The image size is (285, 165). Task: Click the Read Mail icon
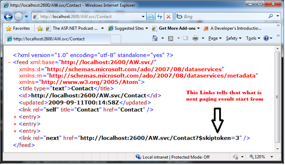(185, 38)
